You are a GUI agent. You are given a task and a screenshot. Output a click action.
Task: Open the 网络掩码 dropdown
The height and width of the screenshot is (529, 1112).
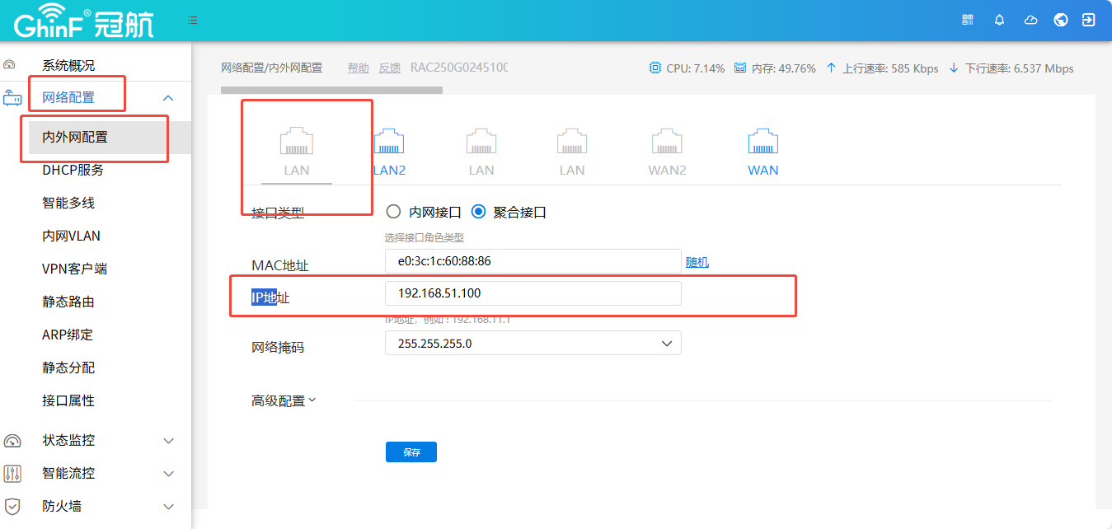click(x=533, y=344)
